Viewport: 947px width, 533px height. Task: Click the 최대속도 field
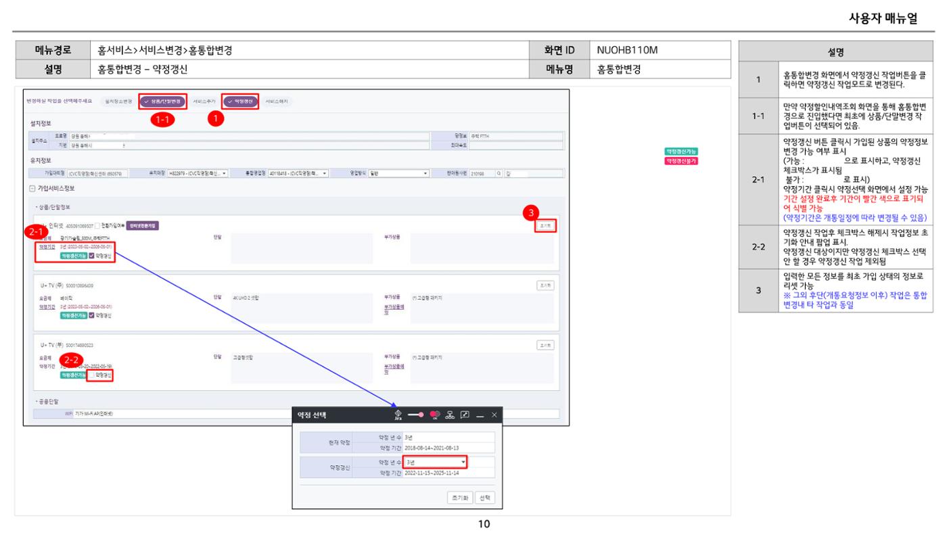[516, 145]
